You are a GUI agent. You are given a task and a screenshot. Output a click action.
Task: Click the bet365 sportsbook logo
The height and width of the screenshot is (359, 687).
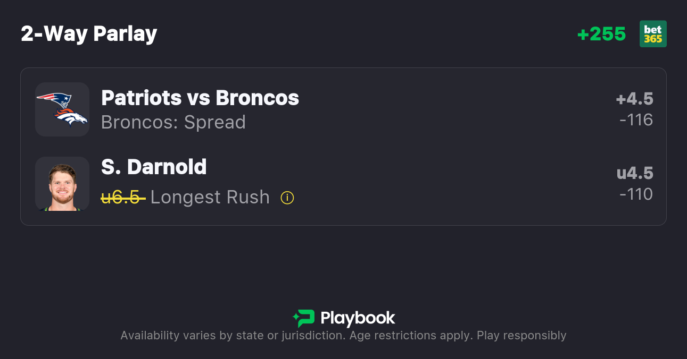(x=653, y=34)
